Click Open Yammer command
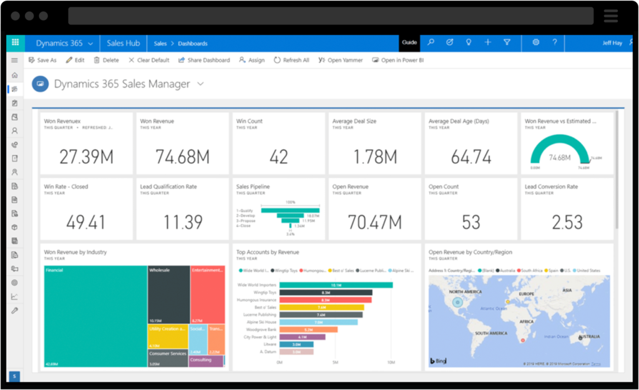639x390 pixels. pos(340,60)
